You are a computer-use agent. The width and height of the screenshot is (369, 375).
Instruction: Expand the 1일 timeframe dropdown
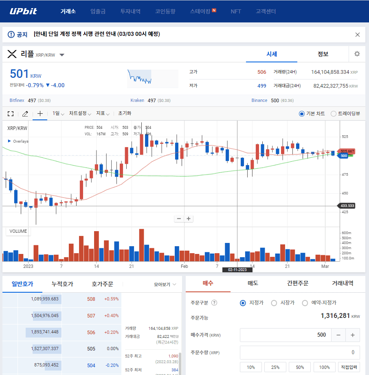[x=58, y=114]
